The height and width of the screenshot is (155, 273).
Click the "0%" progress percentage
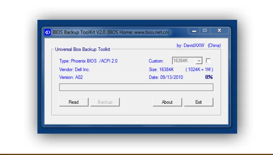(209, 77)
